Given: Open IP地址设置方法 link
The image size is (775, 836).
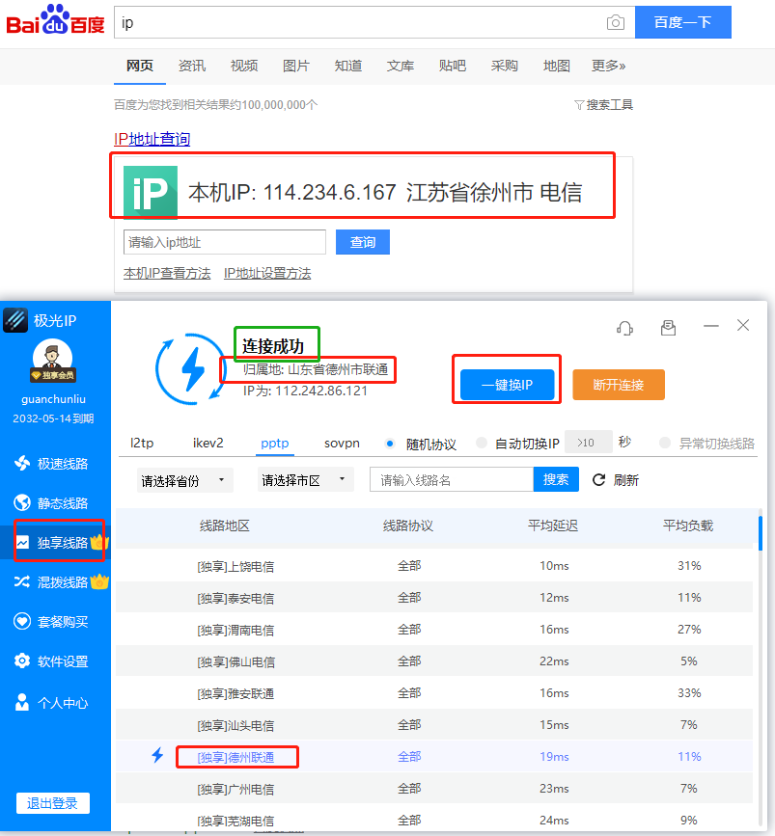Looking at the screenshot, I should [x=267, y=273].
